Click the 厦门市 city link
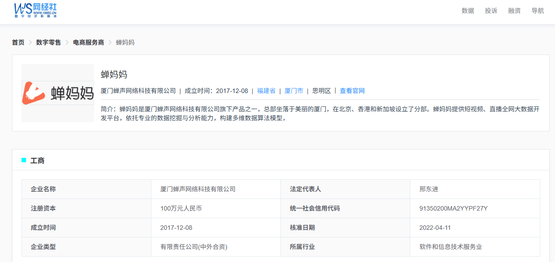Screen dimensions: 555x262 pyautogui.click(x=294, y=91)
